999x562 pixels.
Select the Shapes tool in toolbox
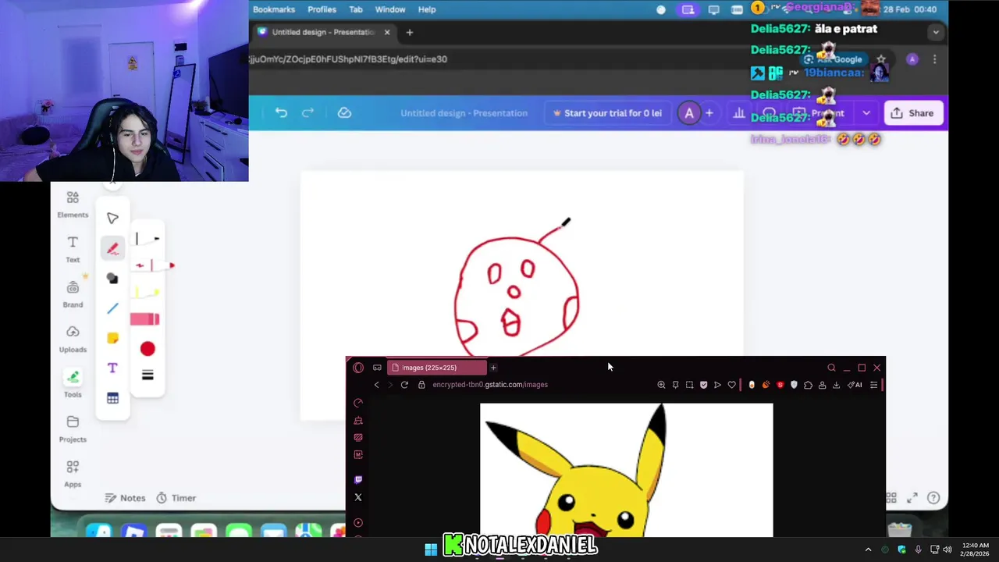click(112, 279)
